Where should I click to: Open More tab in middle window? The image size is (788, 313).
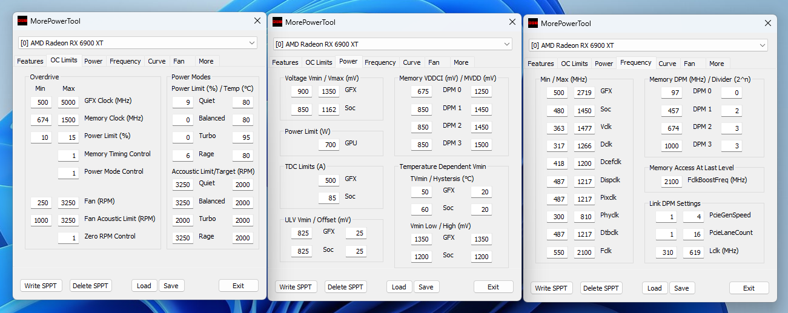(461, 62)
